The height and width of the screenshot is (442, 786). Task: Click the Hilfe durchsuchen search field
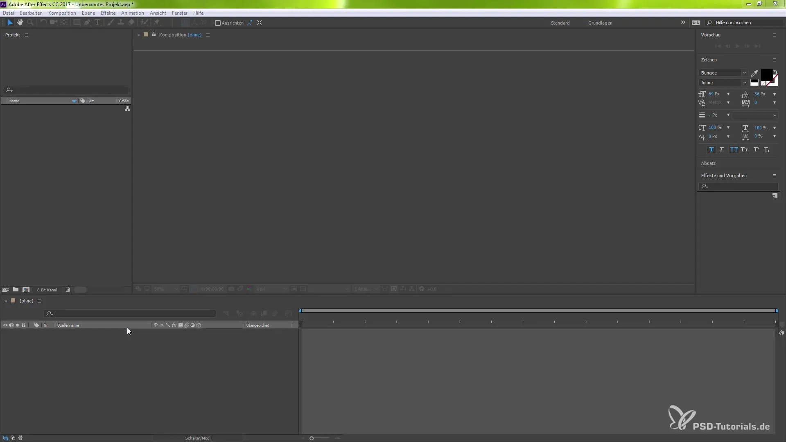(x=745, y=23)
